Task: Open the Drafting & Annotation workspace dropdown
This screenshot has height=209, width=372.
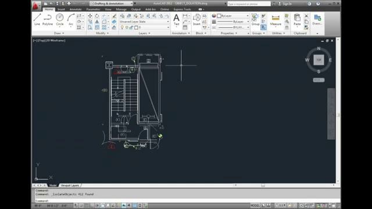Action: pyautogui.click(x=111, y=3)
